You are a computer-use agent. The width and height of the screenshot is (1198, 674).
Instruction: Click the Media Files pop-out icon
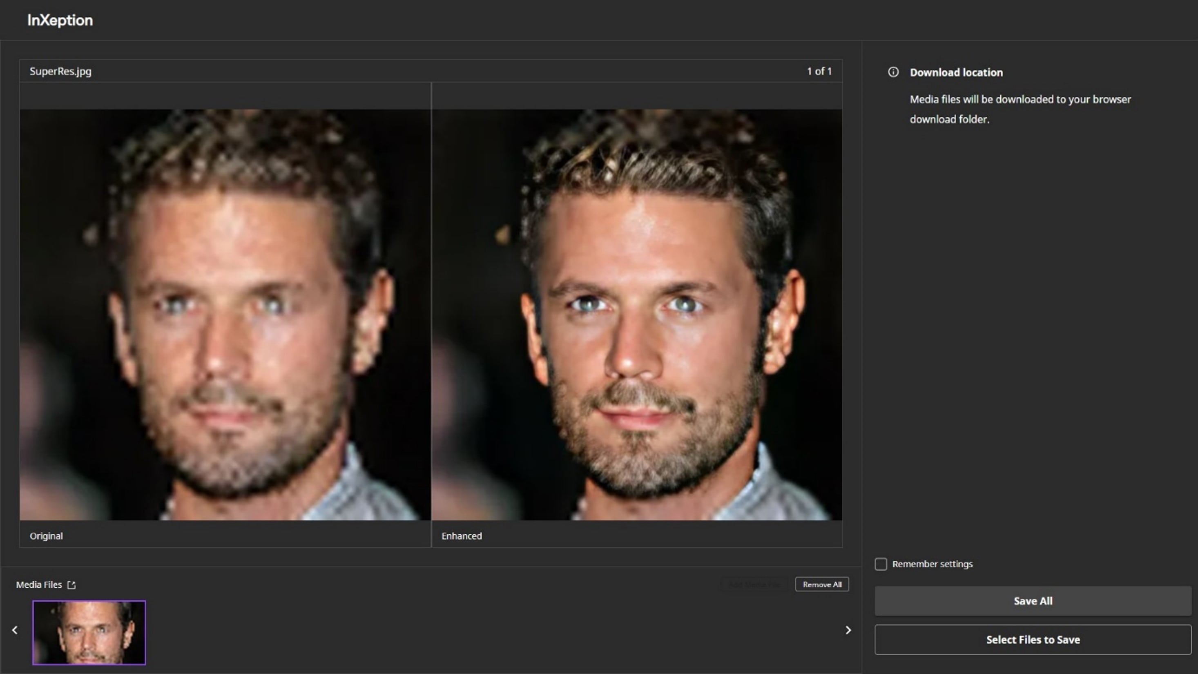(x=71, y=585)
